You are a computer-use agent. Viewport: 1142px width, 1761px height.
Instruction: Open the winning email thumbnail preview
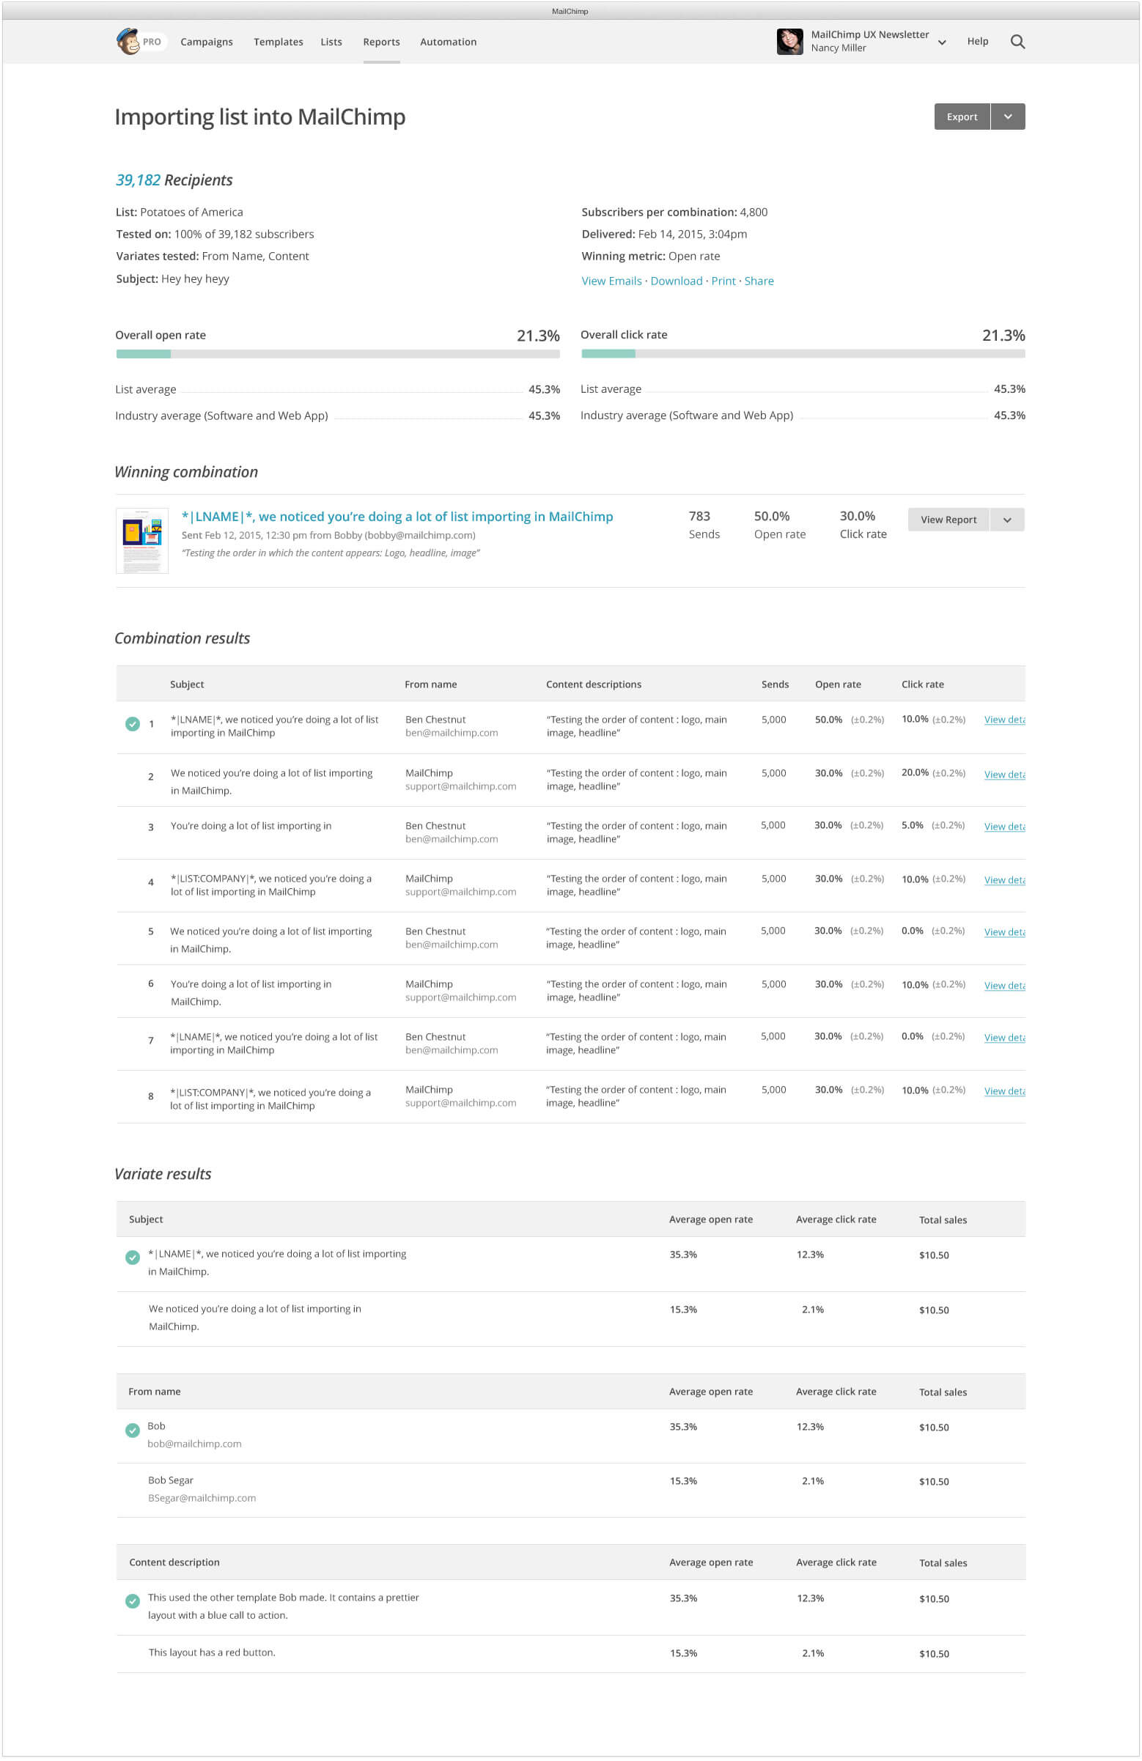tap(142, 541)
